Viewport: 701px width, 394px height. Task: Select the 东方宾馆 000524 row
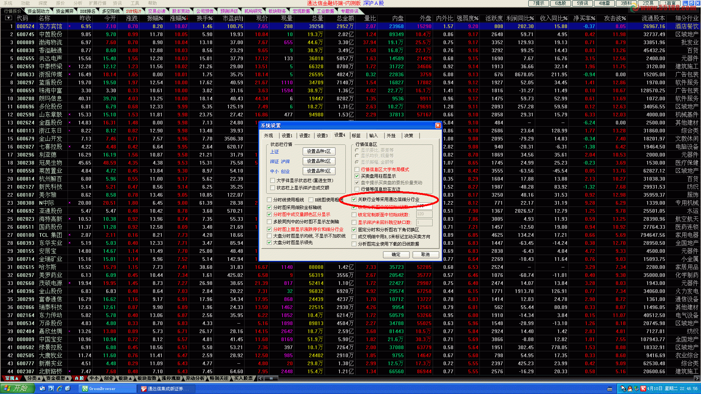[x=350, y=26]
